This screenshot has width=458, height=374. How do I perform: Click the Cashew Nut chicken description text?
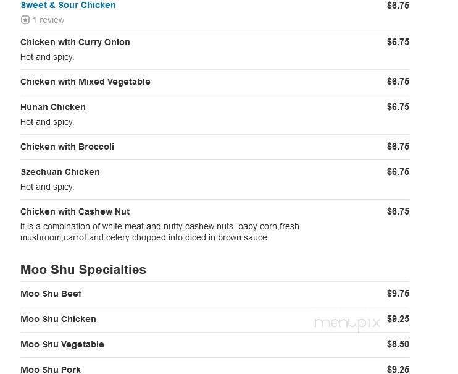[160, 232]
